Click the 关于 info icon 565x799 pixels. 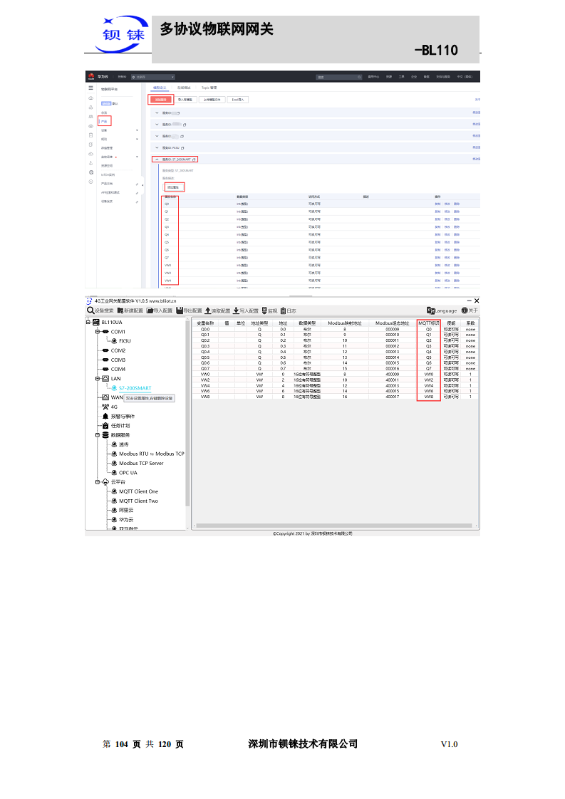465,310
